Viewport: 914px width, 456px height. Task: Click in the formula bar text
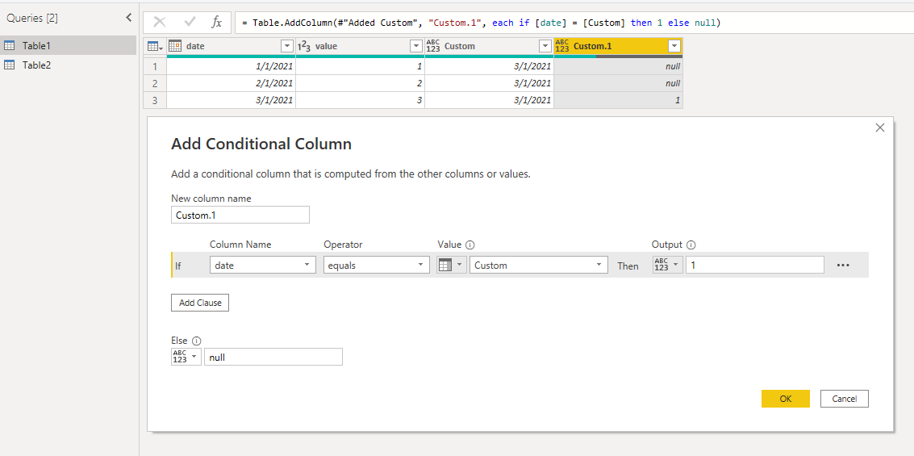(x=481, y=23)
